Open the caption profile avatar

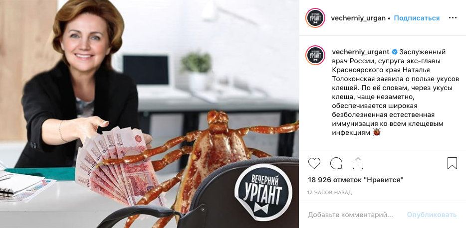click(x=315, y=55)
